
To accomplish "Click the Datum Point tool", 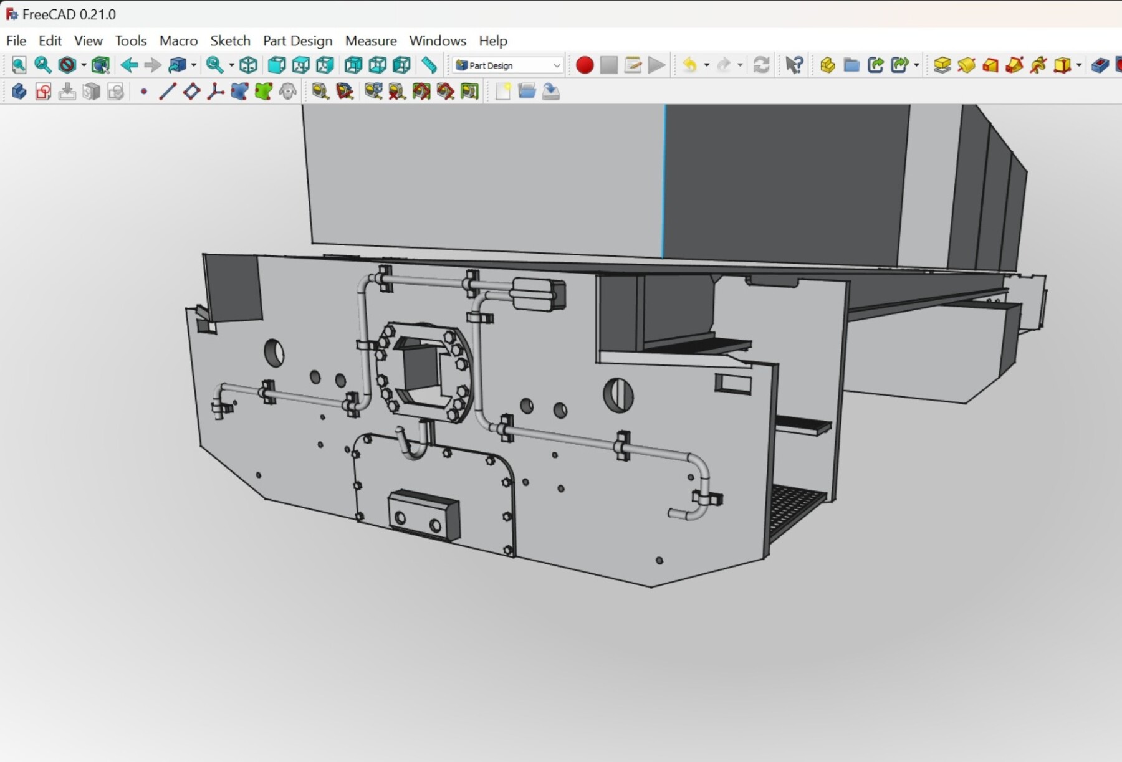I will coord(144,92).
